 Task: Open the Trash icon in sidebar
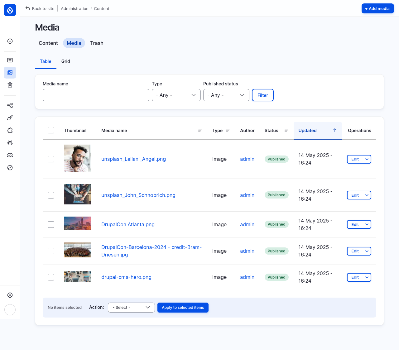point(10,85)
